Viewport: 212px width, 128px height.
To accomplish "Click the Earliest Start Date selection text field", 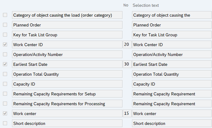I will pos(172,64).
